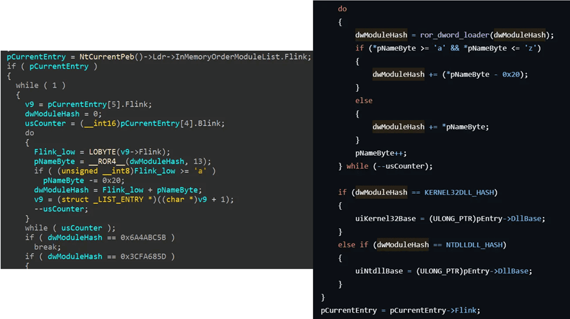Click 'dwModuleHash = 0;' line in left panel
This screenshot has width=570, height=319.
click(63, 114)
